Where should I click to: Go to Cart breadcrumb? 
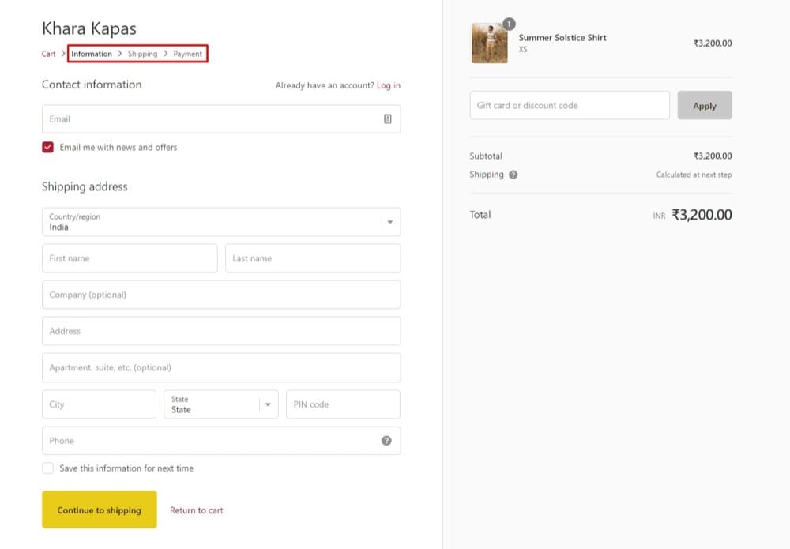point(49,54)
